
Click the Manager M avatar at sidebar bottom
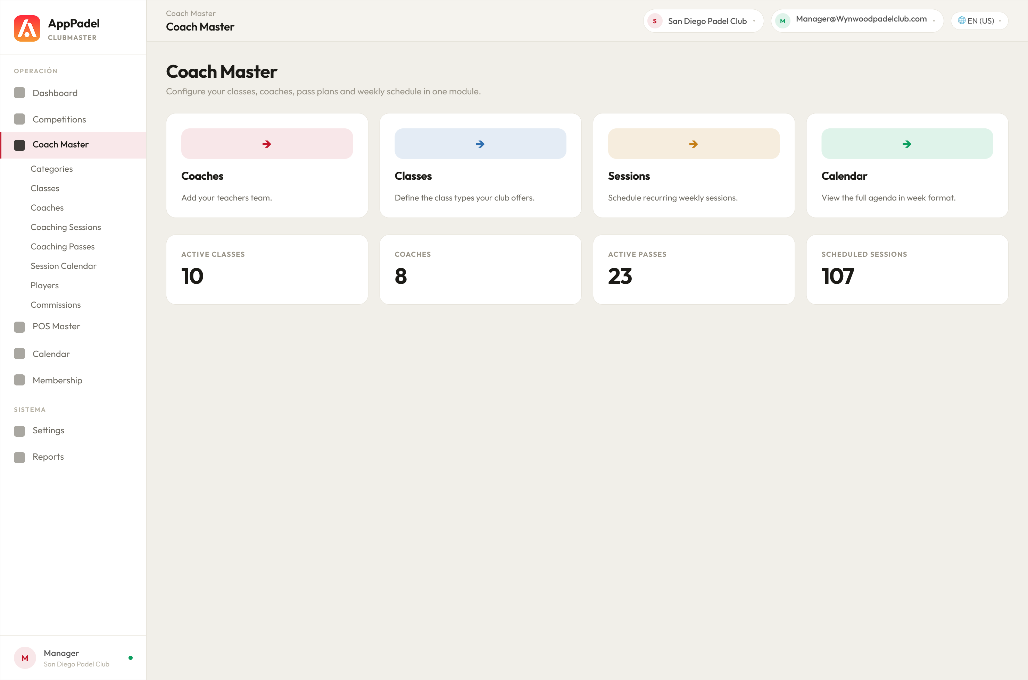[25, 658]
